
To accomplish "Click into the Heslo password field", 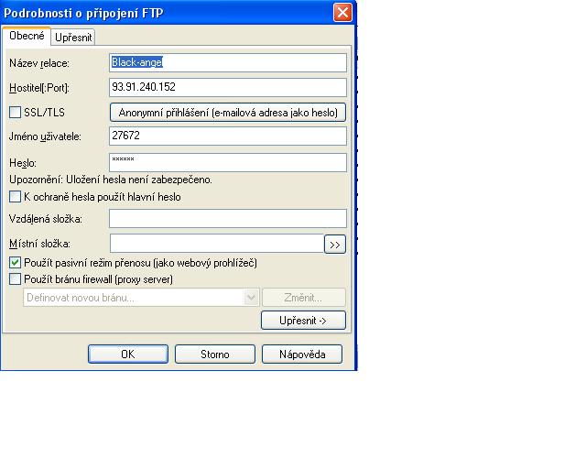I will pyautogui.click(x=228, y=163).
